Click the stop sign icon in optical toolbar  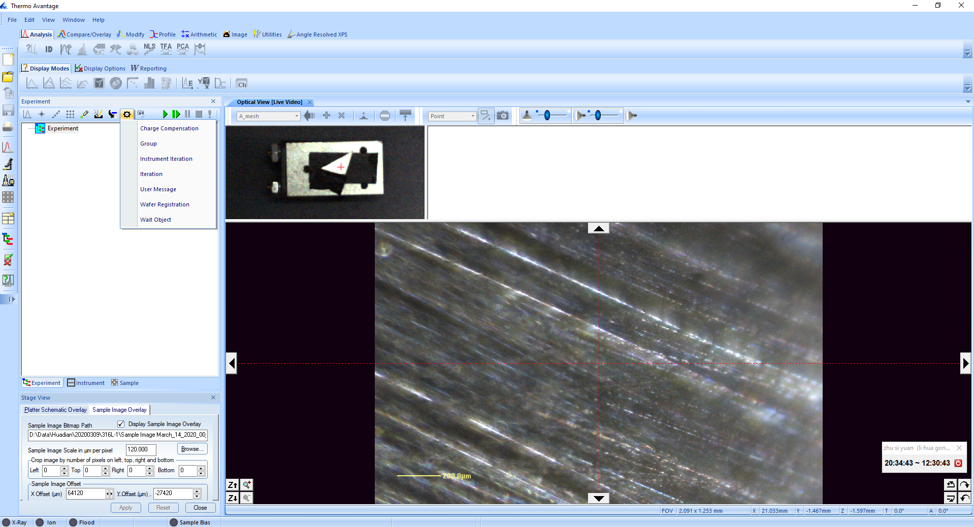click(385, 116)
